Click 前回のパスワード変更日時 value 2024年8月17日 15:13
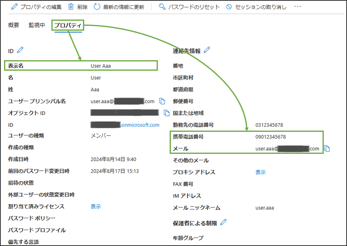Image resolution: width=347 pixels, height=246 pixels. (115, 171)
